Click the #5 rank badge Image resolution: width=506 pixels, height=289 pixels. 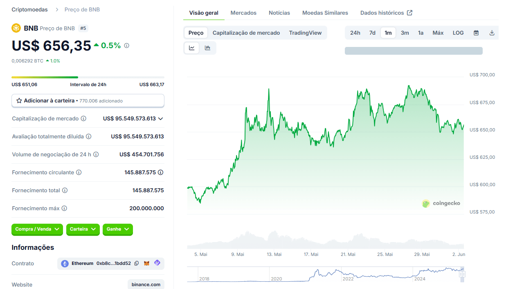[x=83, y=28]
